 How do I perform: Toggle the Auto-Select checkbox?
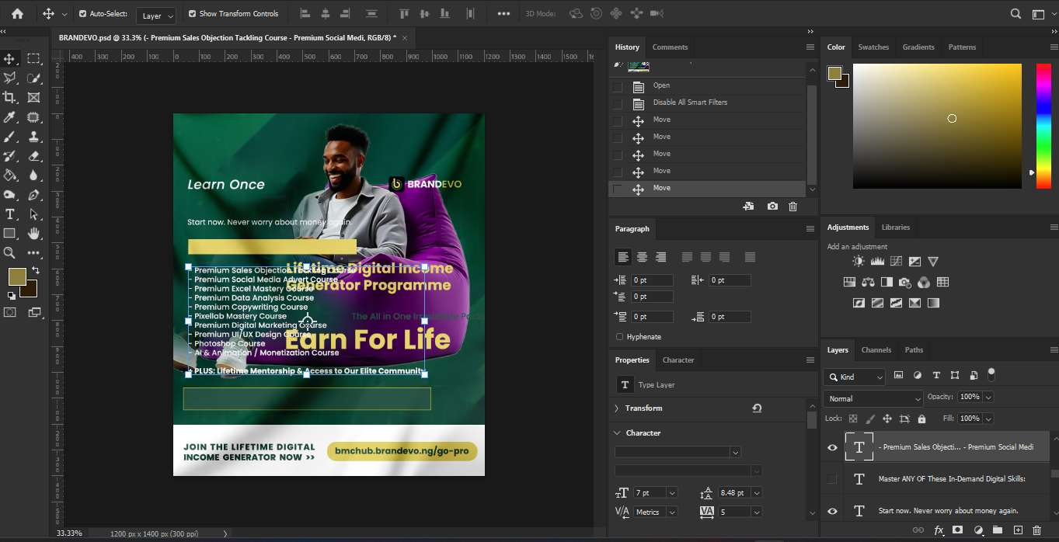[83, 14]
